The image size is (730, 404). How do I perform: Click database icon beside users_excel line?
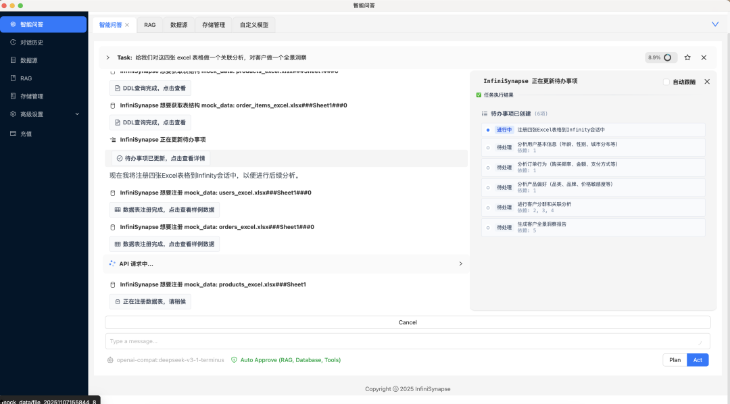click(113, 193)
